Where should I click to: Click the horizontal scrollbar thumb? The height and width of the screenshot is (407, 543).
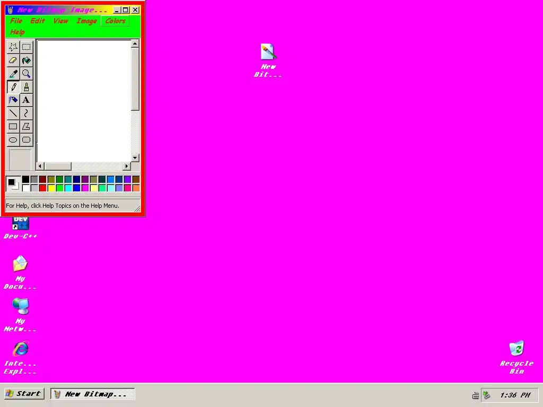pos(58,166)
